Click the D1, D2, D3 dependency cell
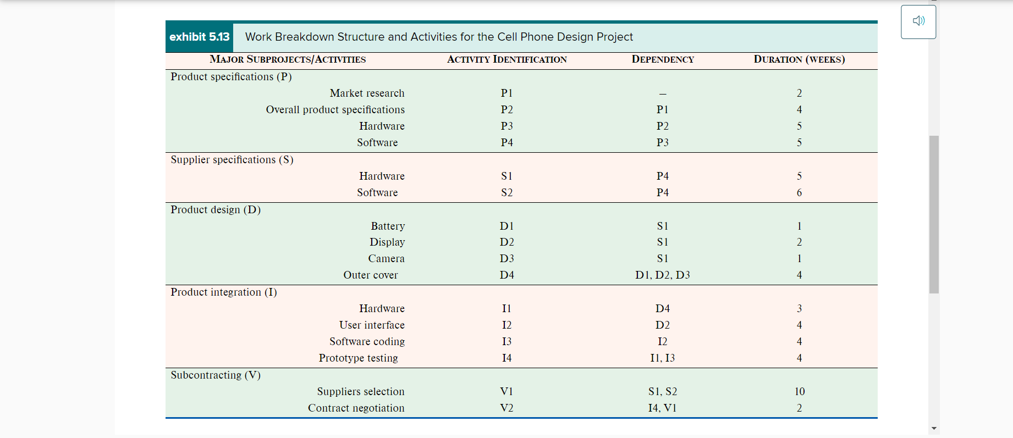 [x=662, y=275]
